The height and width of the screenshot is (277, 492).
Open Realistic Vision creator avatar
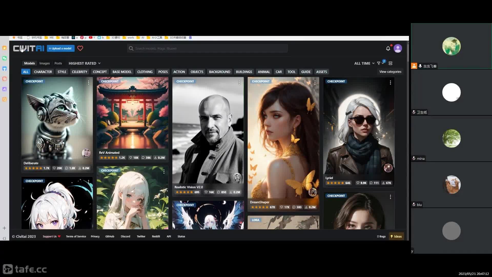pos(237,177)
